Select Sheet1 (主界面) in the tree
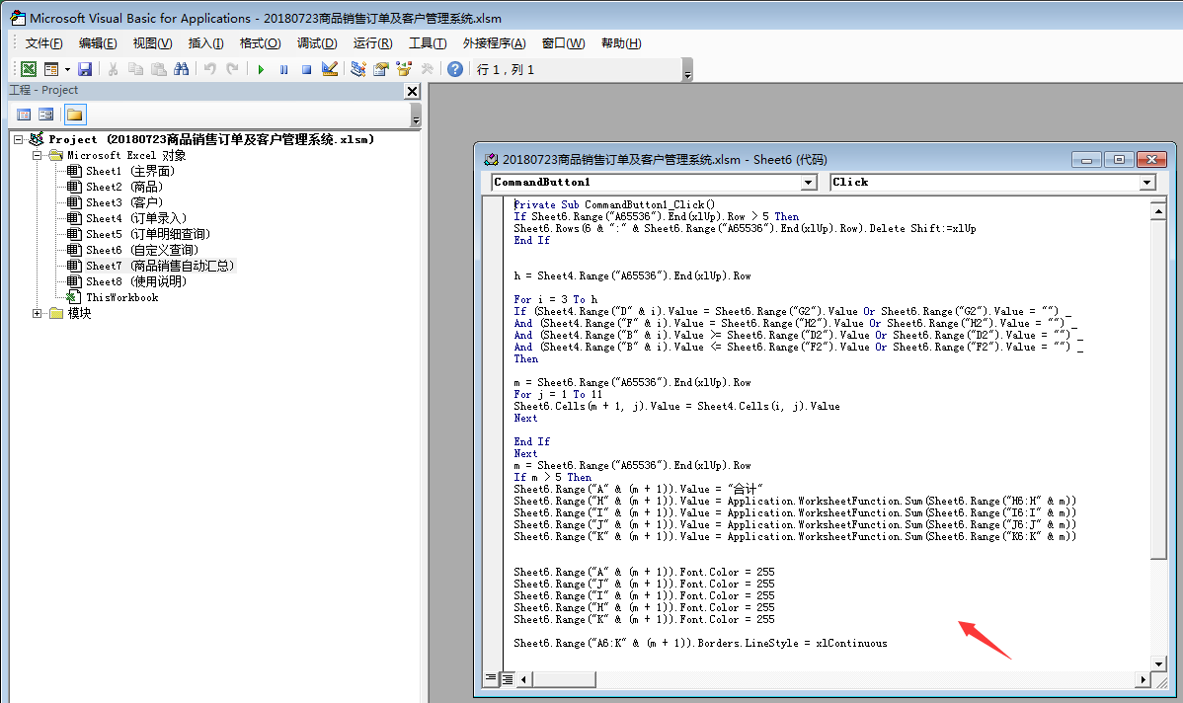This screenshot has height=703, width=1183. [129, 171]
